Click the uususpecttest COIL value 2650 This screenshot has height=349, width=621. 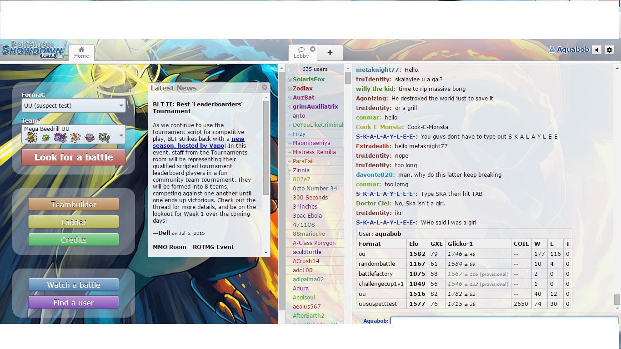tap(521, 304)
